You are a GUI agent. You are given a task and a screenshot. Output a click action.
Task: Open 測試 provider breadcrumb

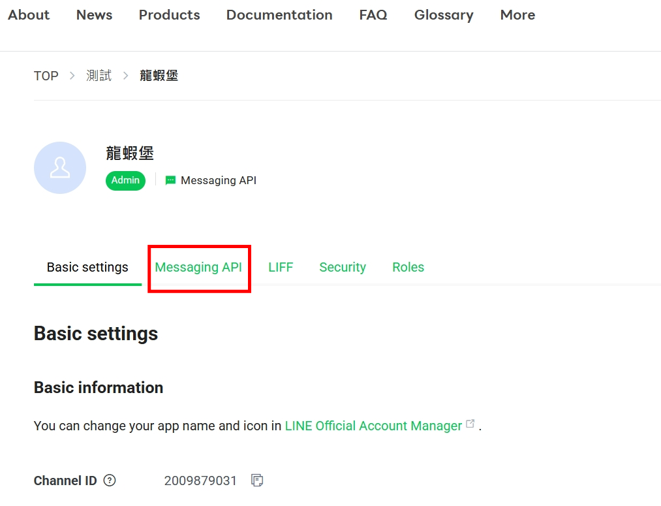click(x=99, y=76)
